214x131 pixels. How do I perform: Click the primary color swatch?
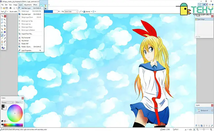tap(3, 106)
